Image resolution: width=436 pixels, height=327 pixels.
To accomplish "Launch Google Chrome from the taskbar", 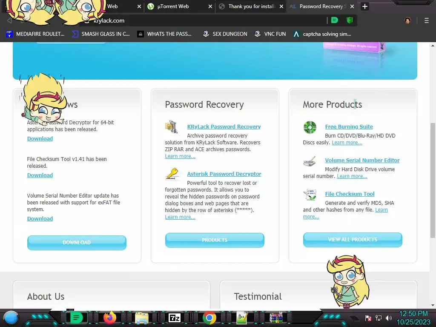I will pyautogui.click(x=209, y=318).
